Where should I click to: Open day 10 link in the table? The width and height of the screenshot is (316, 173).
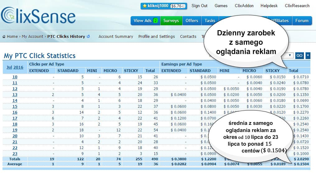click(15, 77)
